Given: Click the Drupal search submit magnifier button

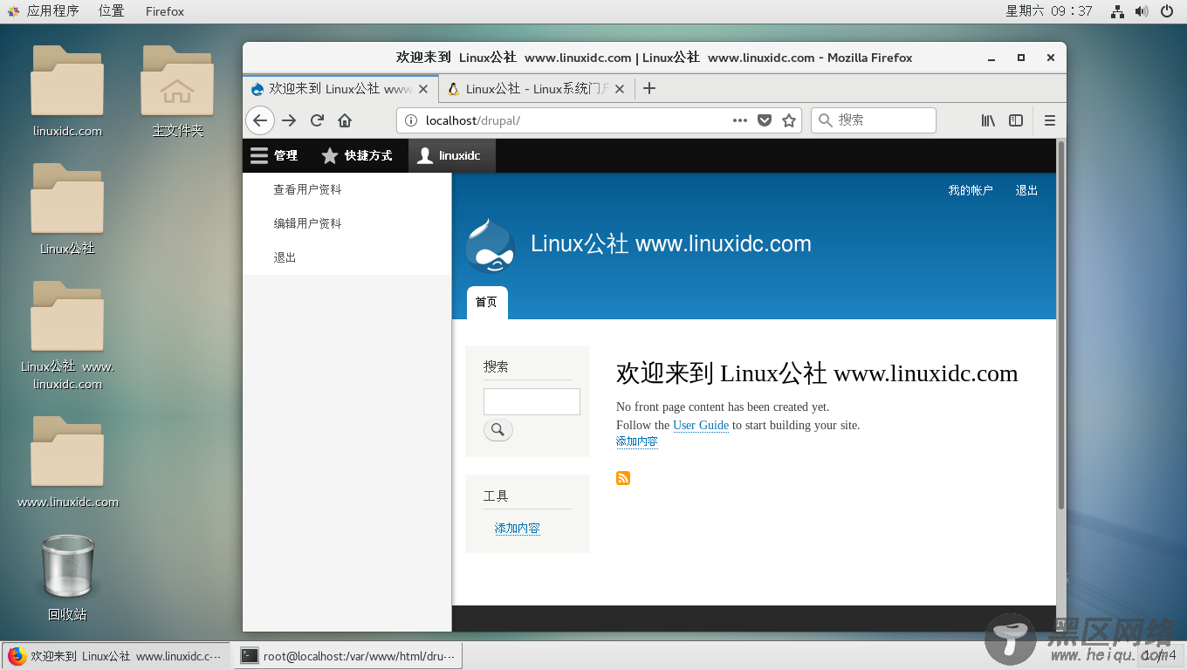Looking at the screenshot, I should [x=497, y=429].
